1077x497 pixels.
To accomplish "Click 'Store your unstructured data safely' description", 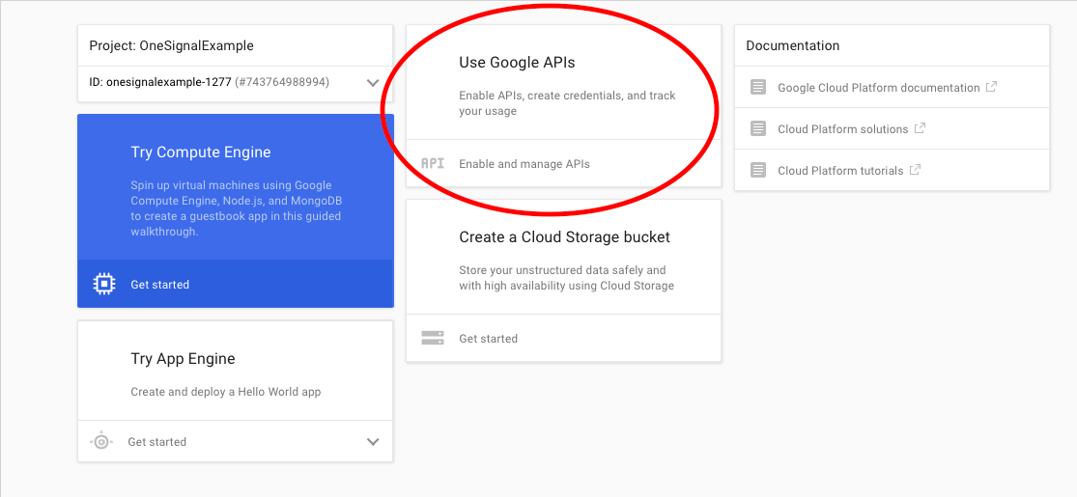I will (567, 278).
